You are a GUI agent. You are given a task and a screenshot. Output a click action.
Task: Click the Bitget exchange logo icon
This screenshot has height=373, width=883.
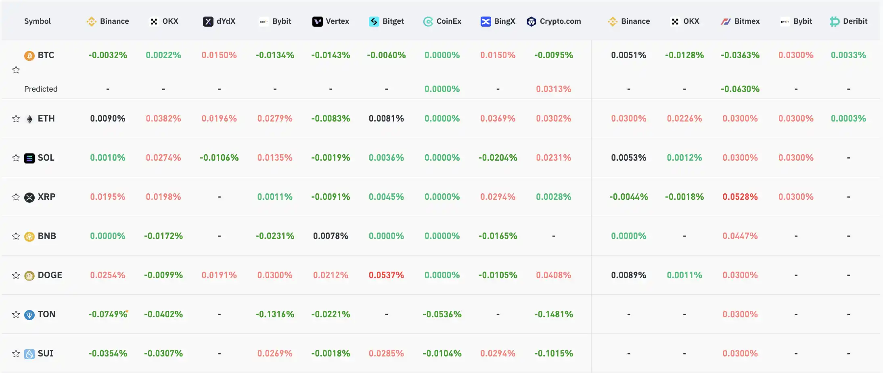(374, 21)
